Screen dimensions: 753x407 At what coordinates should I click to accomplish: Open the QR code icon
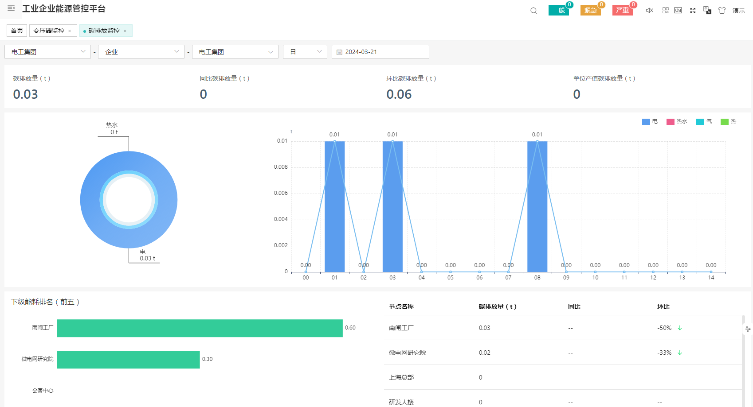point(666,10)
